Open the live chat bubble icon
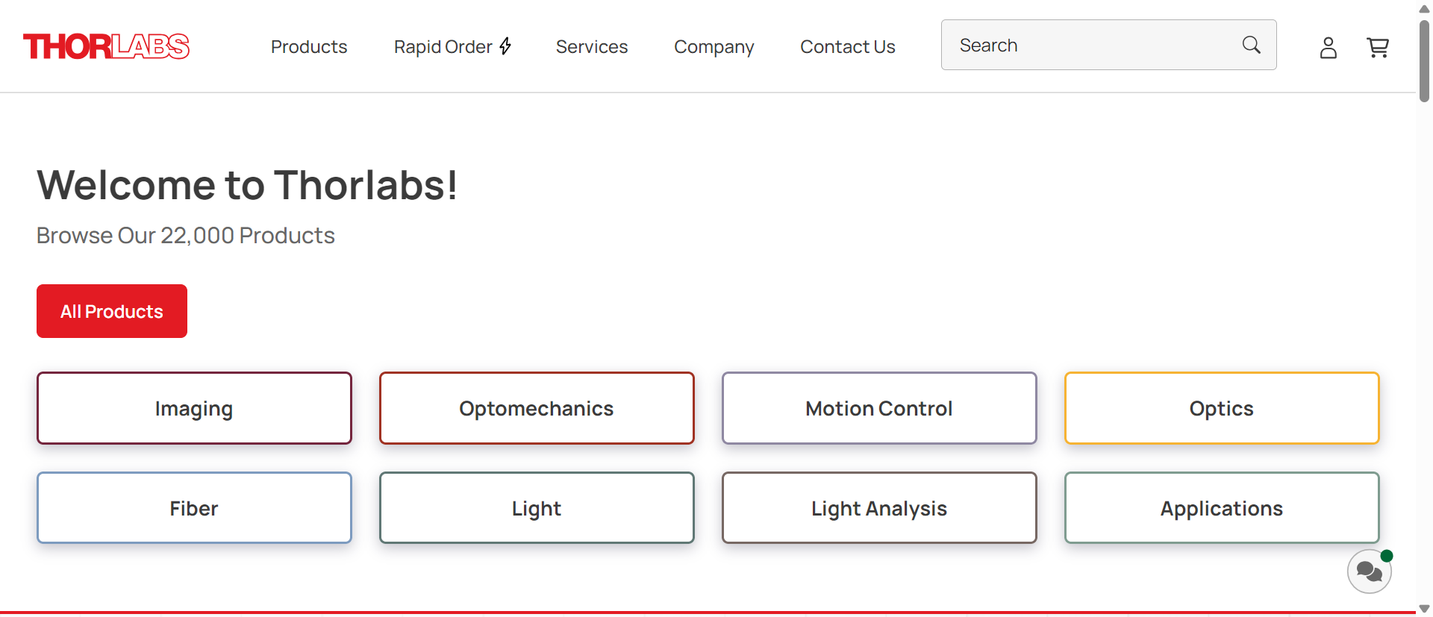Image resolution: width=1433 pixels, height=617 pixels. point(1369,572)
